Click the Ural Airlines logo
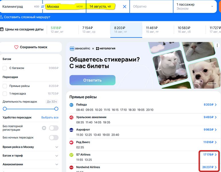 pyautogui.click(x=71, y=117)
